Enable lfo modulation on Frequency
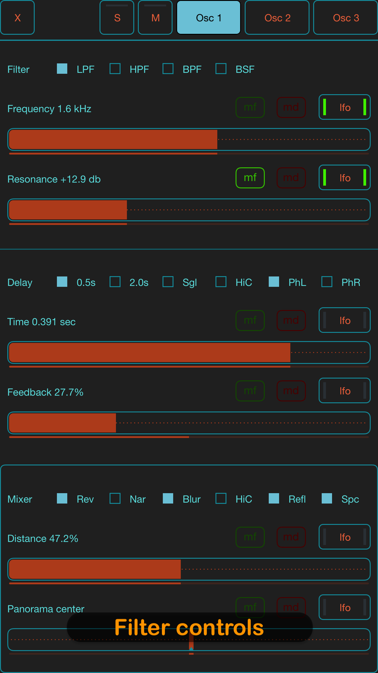 pos(344,107)
